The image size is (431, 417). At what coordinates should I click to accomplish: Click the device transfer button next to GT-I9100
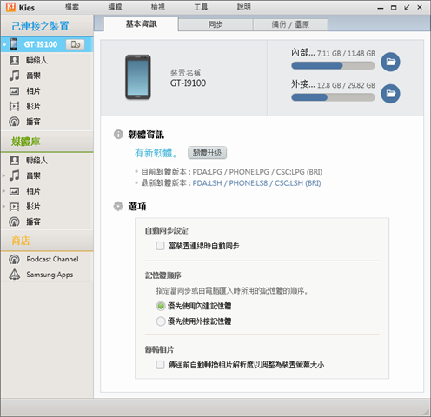click(76, 44)
